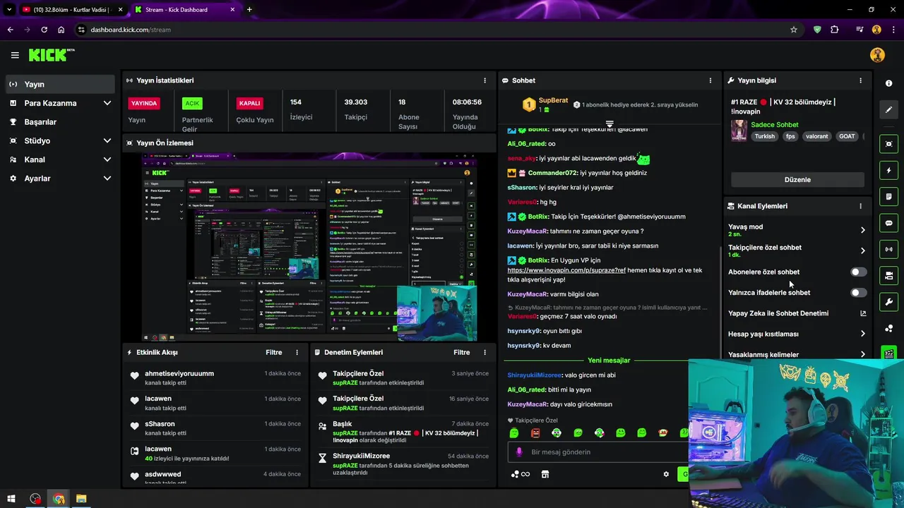The image size is (904, 508).
Task: Select Yayın in left sidebar
Action: tap(60, 84)
